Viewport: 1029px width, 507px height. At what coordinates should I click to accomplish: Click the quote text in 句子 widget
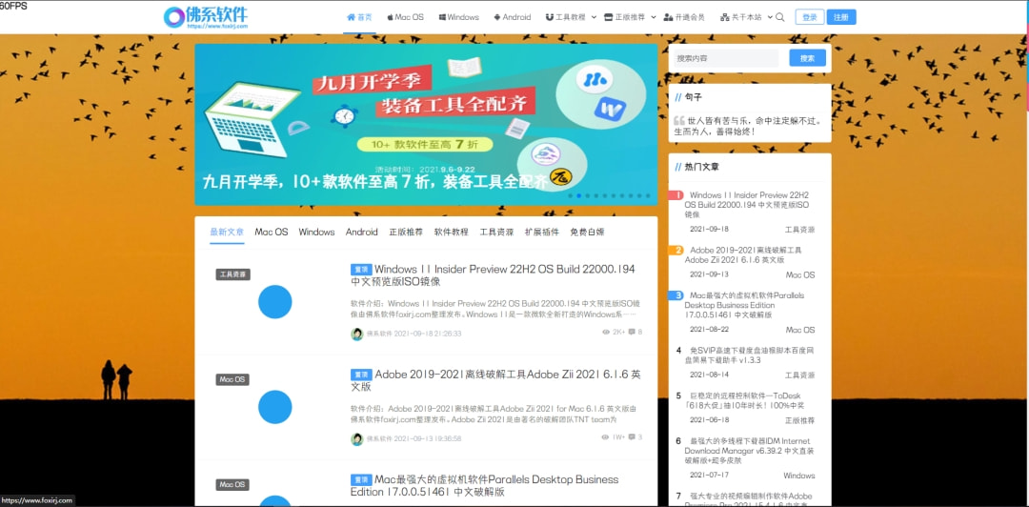[x=748, y=126]
